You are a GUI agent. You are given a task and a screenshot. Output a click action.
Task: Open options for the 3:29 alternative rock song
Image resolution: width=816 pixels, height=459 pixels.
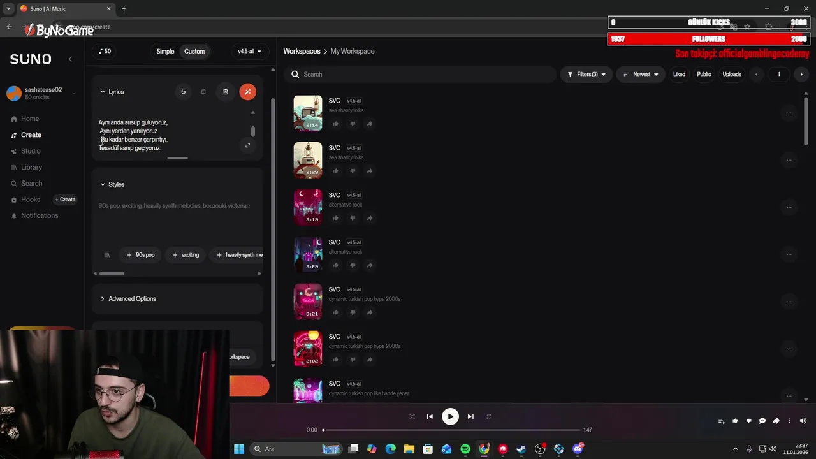(789, 254)
